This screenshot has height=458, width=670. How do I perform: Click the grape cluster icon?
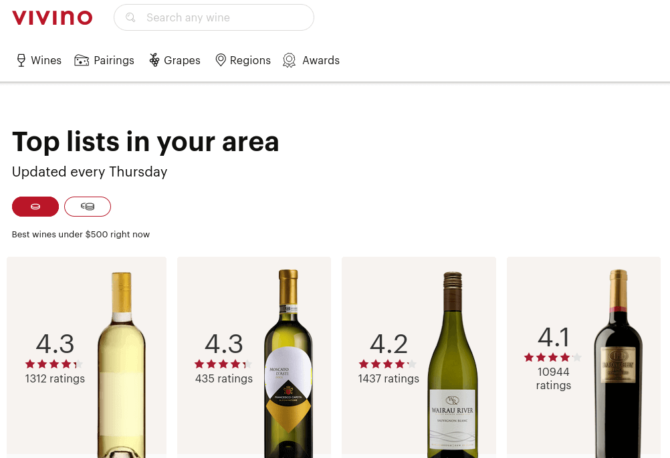154,60
